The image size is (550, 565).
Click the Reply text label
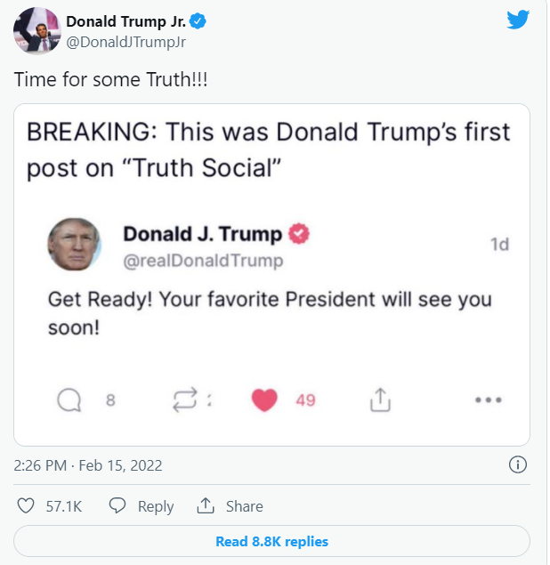coord(156,506)
